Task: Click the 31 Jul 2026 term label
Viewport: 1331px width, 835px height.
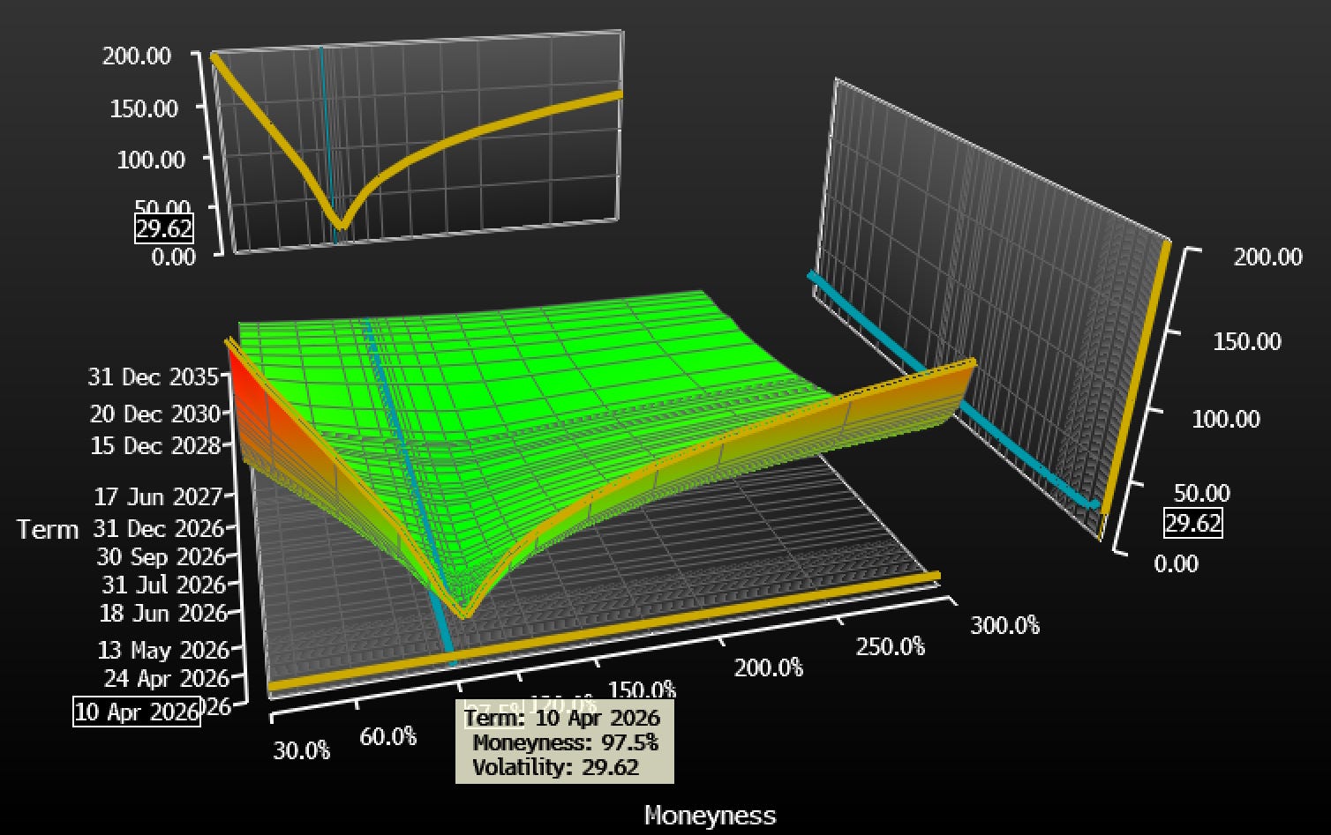Action: pyautogui.click(x=164, y=585)
